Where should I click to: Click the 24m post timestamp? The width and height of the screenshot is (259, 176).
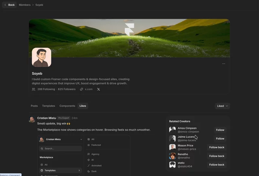tap(74, 118)
